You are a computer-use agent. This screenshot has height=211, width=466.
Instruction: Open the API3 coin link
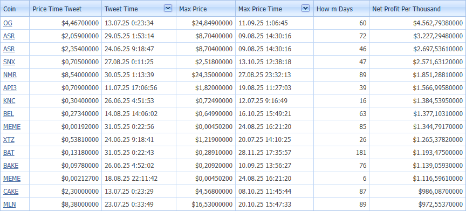(10, 87)
